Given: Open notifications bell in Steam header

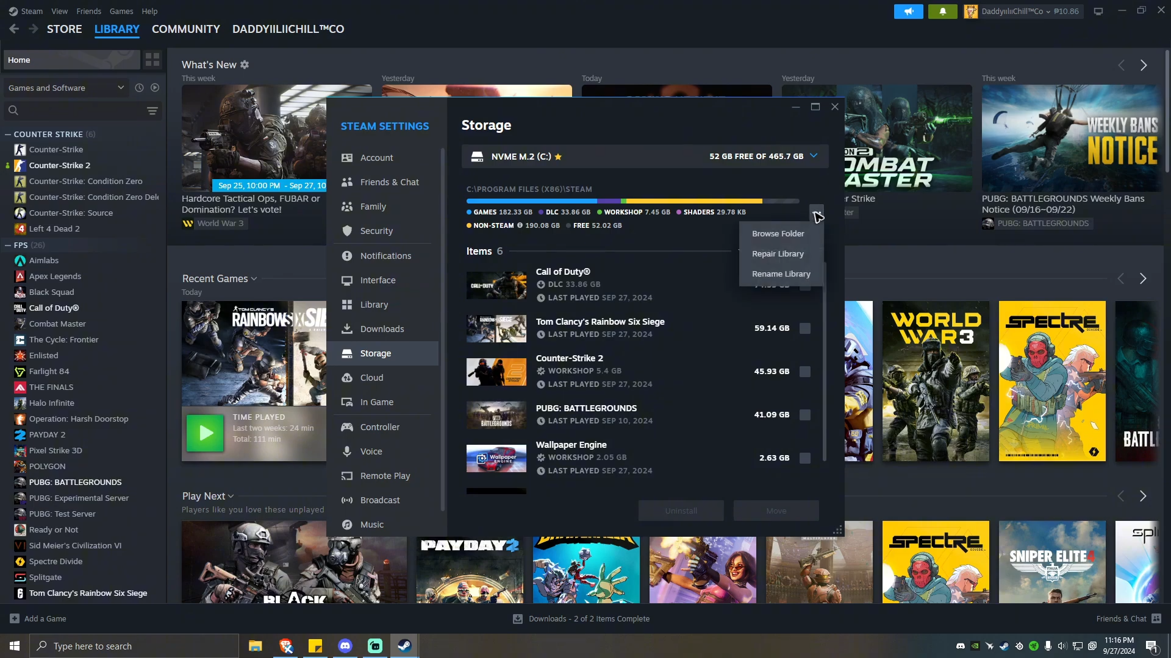Looking at the screenshot, I should pos(942,11).
